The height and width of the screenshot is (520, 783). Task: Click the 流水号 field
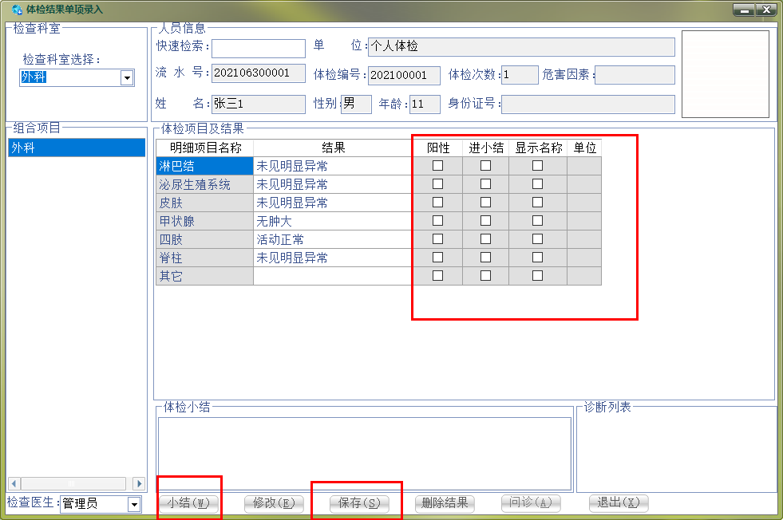(x=259, y=73)
